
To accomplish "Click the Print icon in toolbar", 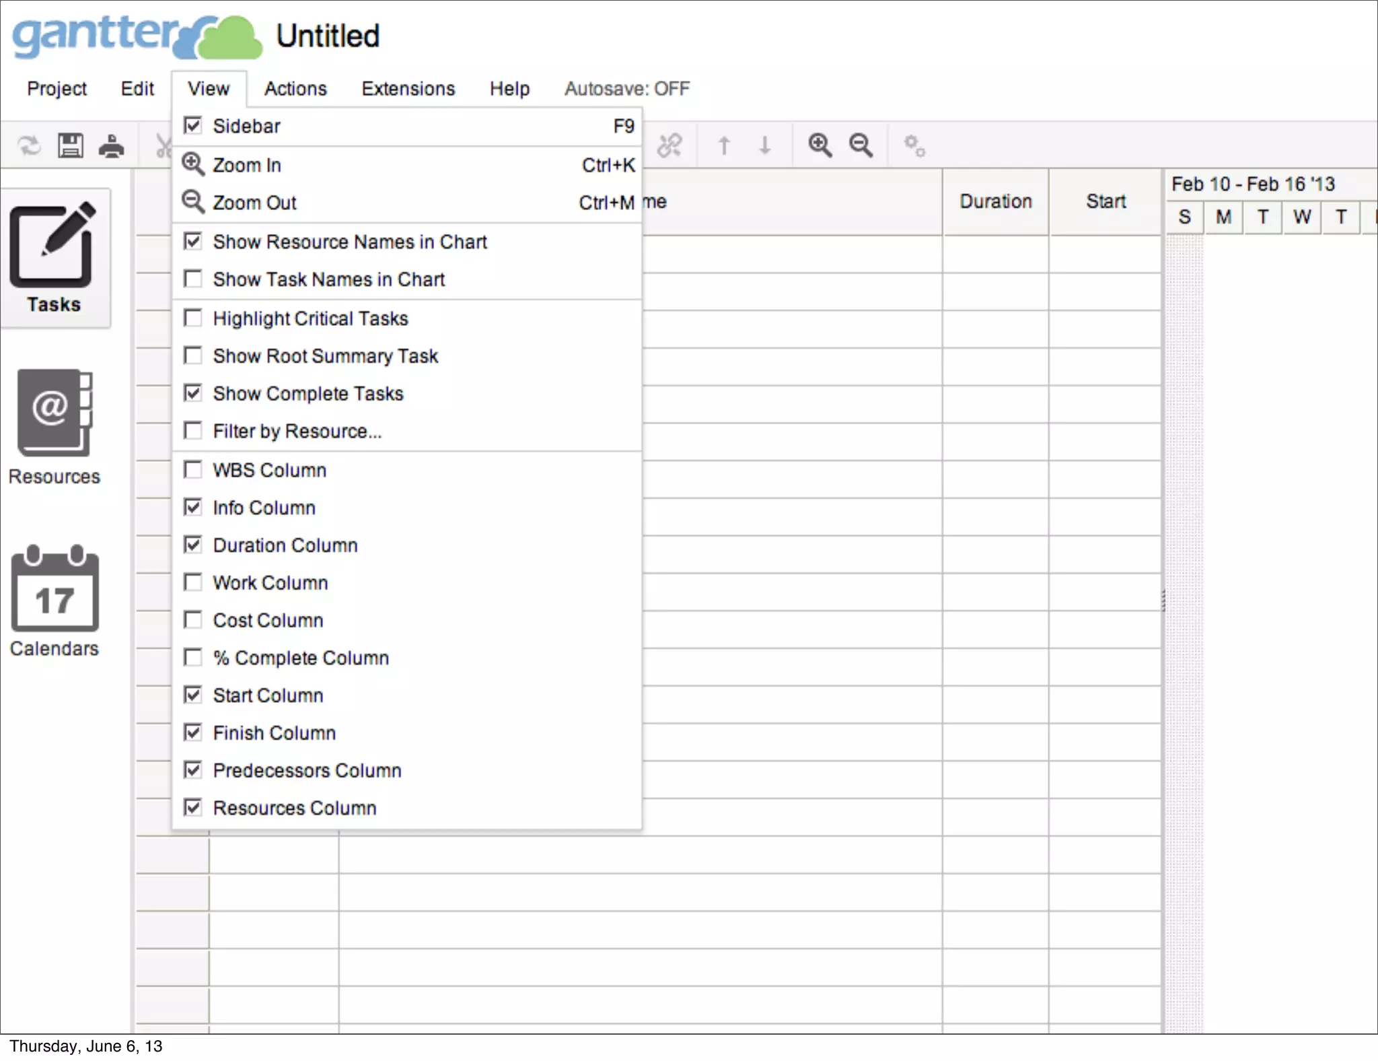I will click(x=111, y=145).
